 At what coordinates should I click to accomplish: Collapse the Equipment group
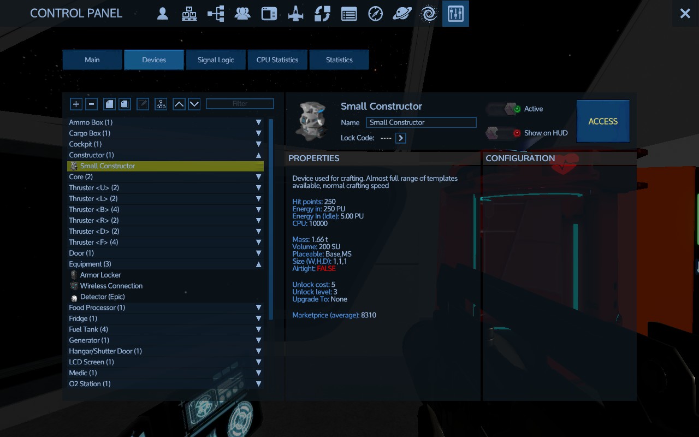(x=259, y=264)
